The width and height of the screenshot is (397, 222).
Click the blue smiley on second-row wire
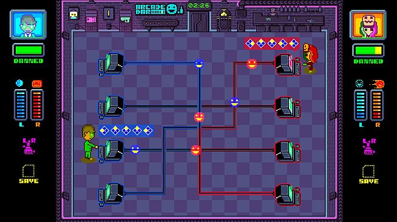(x=234, y=102)
